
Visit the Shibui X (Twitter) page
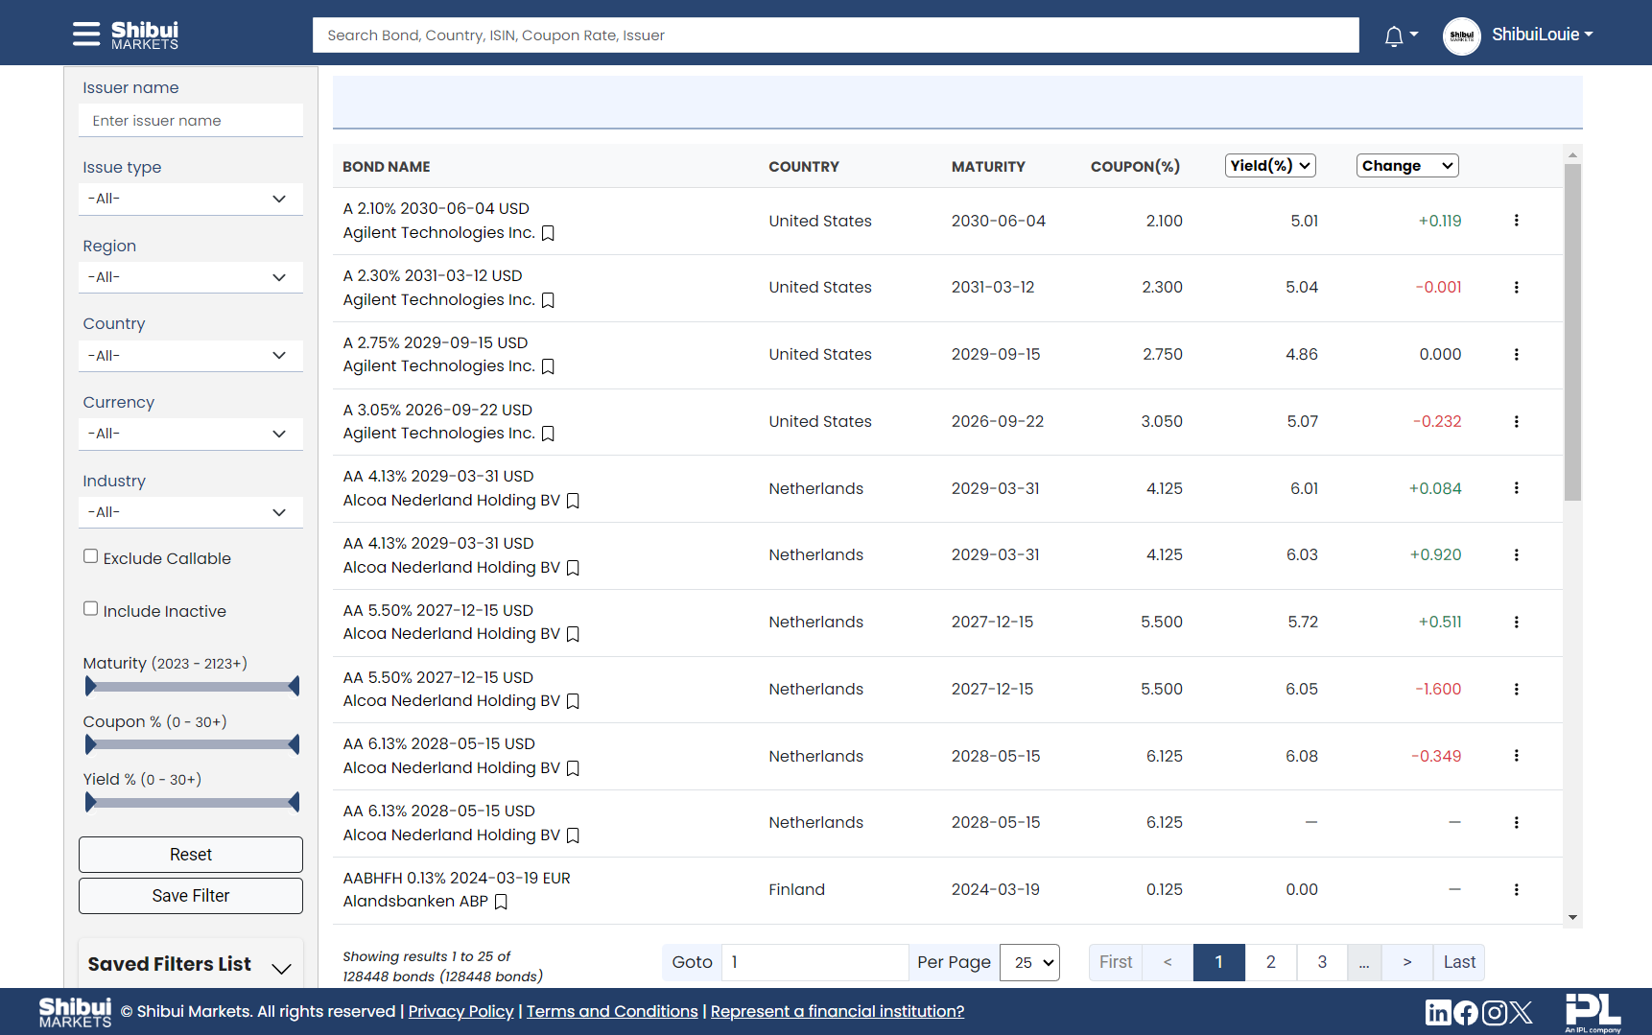[x=1522, y=1013]
